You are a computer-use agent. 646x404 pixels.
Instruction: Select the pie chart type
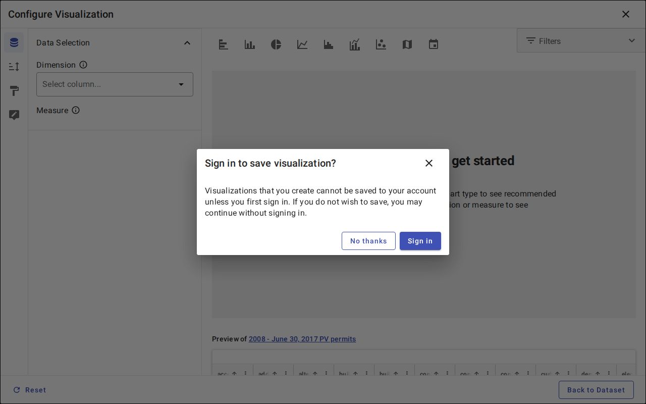(x=276, y=44)
